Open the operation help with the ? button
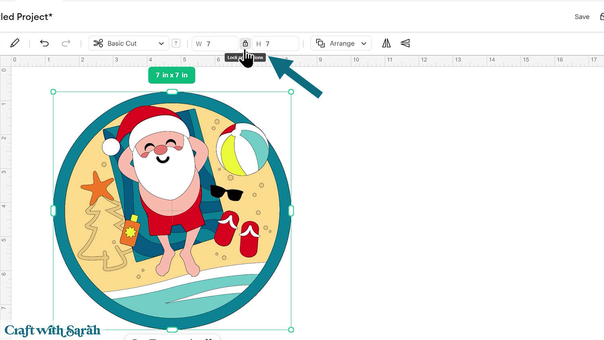This screenshot has width=604, height=340. pyautogui.click(x=176, y=43)
